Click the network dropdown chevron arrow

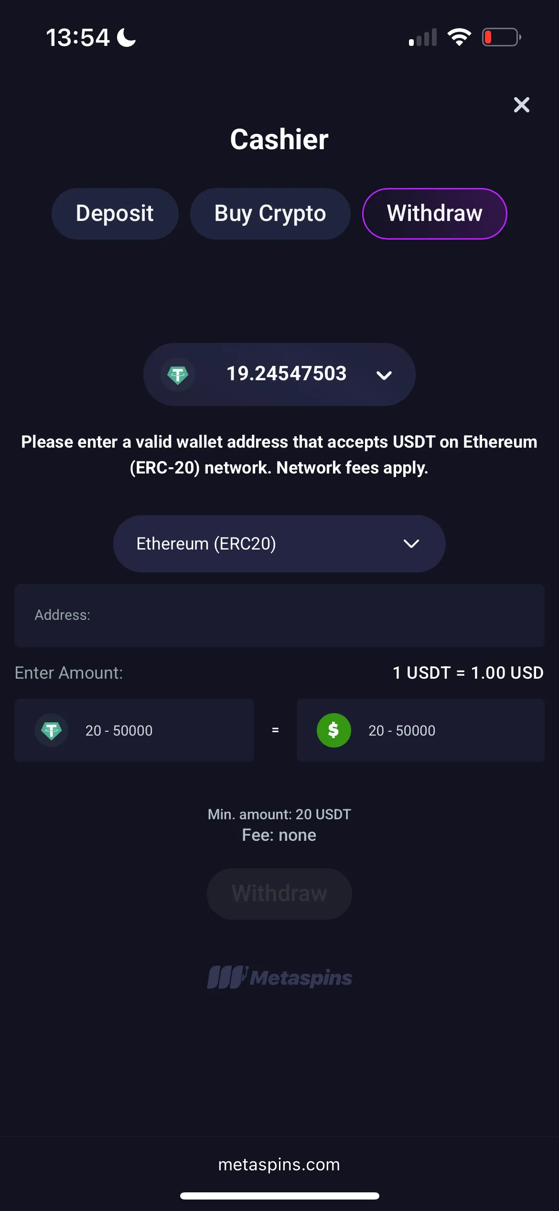click(411, 544)
